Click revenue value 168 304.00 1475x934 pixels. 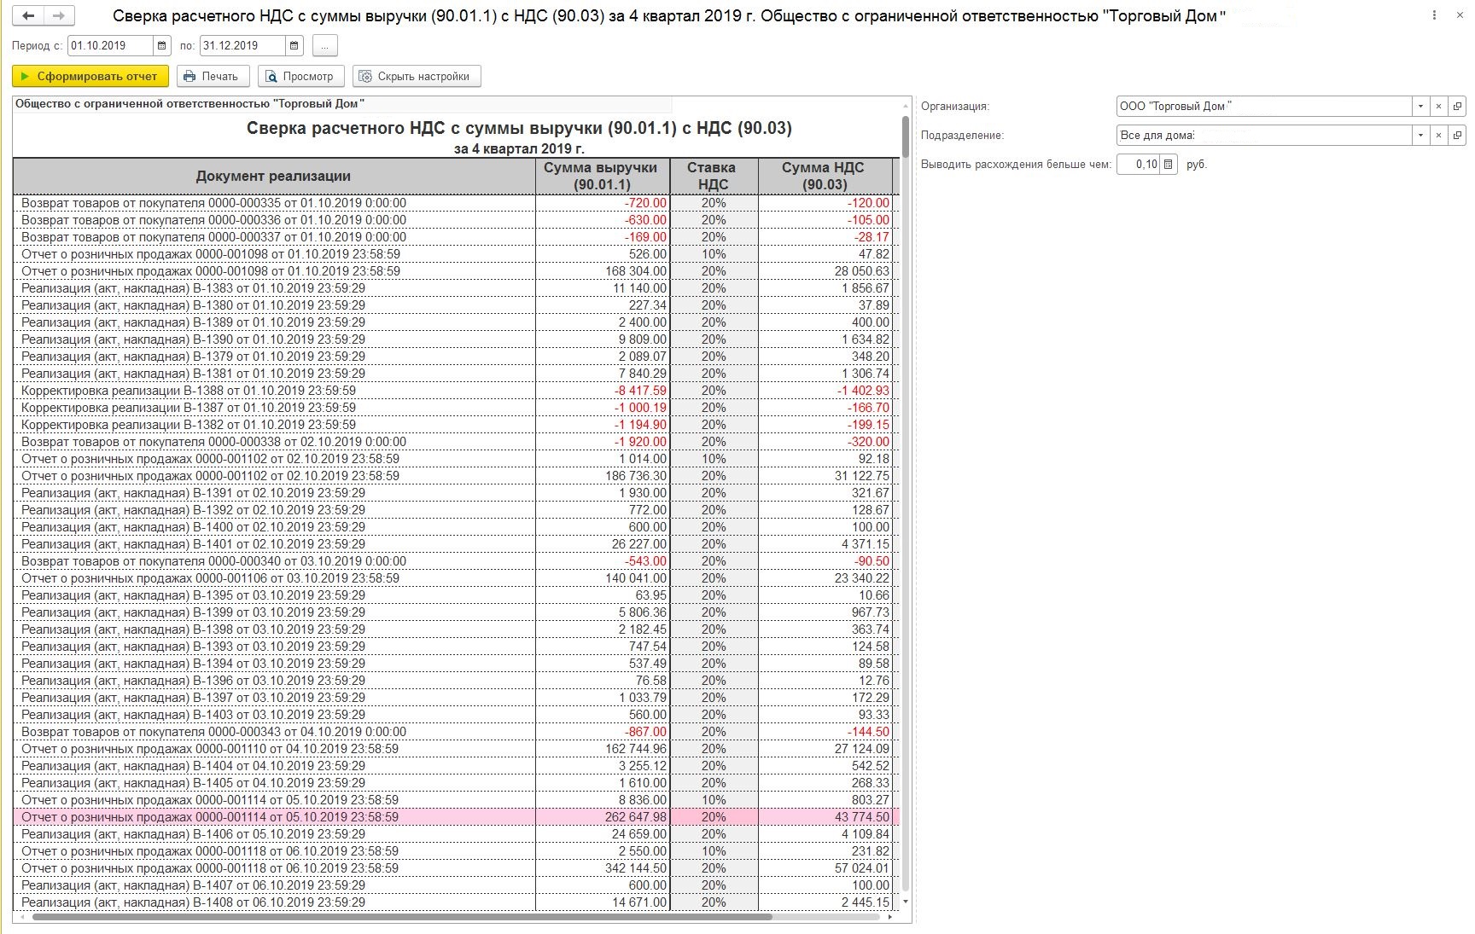tap(636, 271)
